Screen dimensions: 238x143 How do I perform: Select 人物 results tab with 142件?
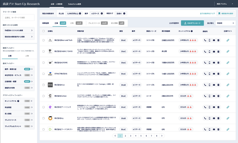[76, 23]
